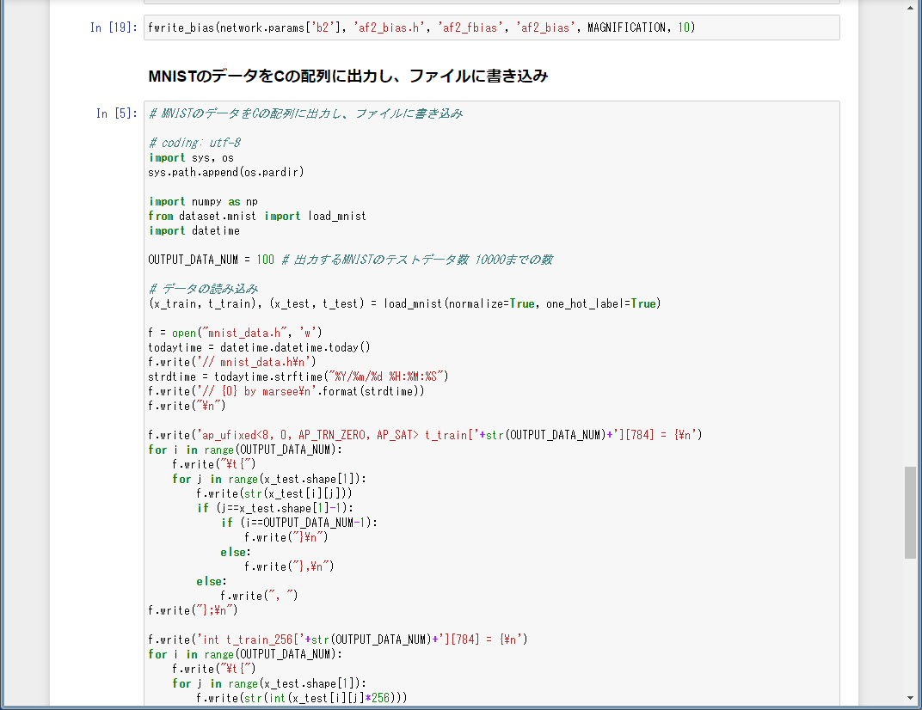Click the In [19]: prompt label
922x710 pixels.
coord(114,28)
